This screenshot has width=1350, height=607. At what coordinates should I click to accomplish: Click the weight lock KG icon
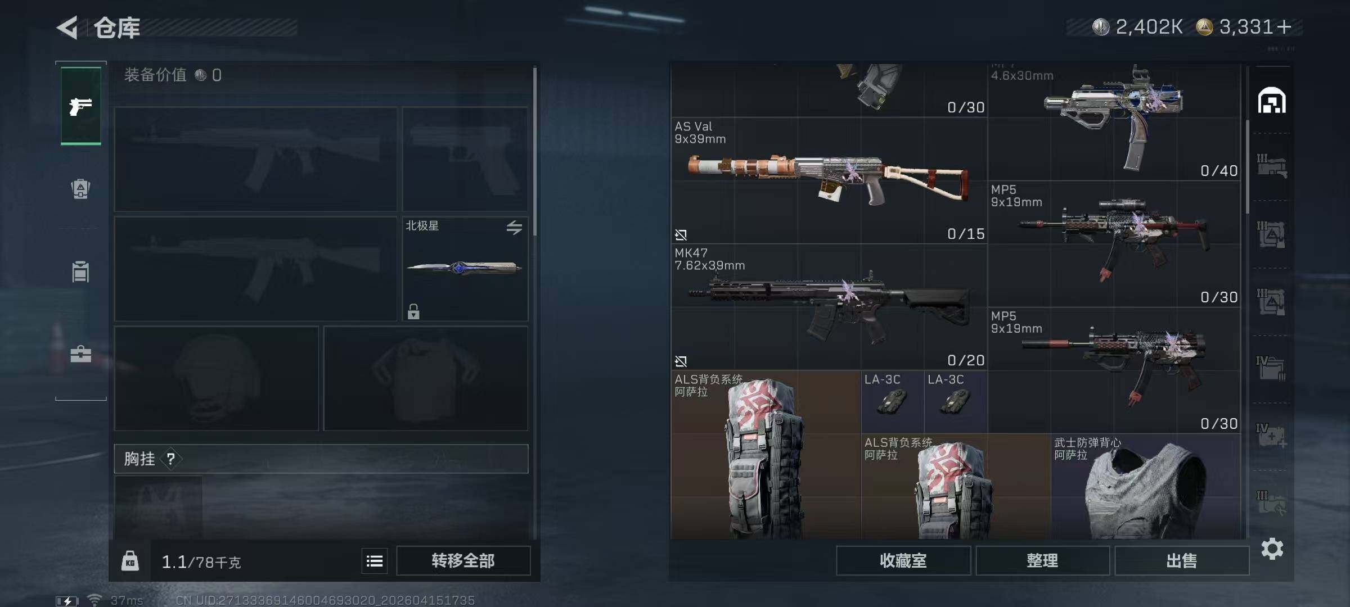pos(130,561)
